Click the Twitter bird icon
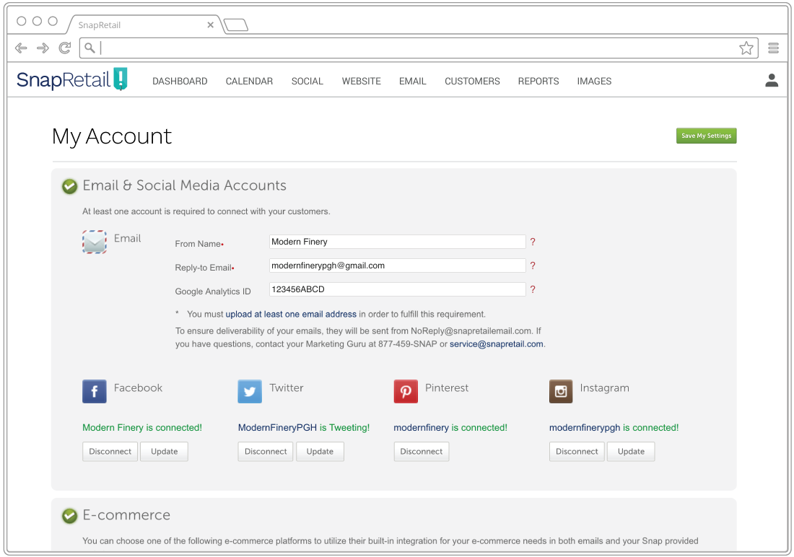The width and height of the screenshot is (794, 557). [x=250, y=392]
